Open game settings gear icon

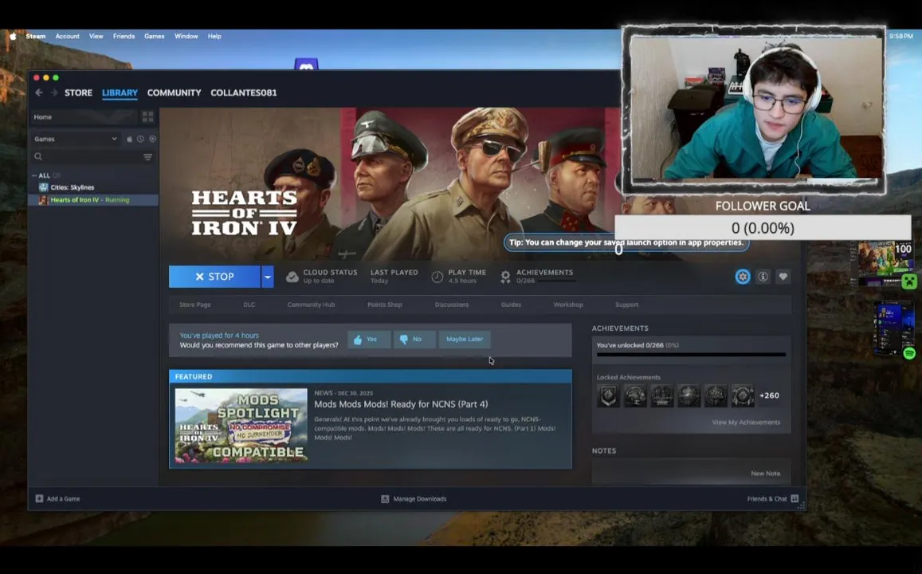743,277
